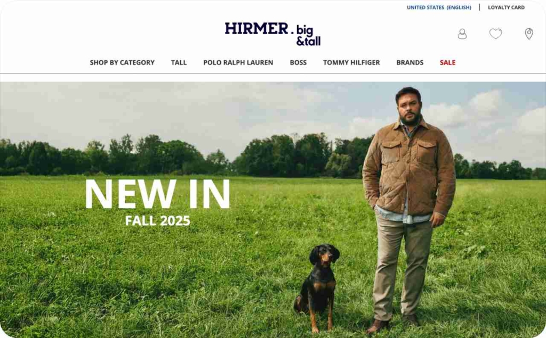Click the model's brown quilted jacket
Screen dimensions: 546x338
pos(409,169)
